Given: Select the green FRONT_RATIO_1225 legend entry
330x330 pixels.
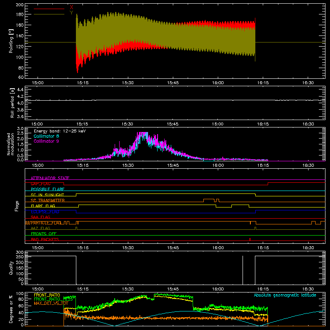Looking at the screenshot, I should (x=53, y=299).
